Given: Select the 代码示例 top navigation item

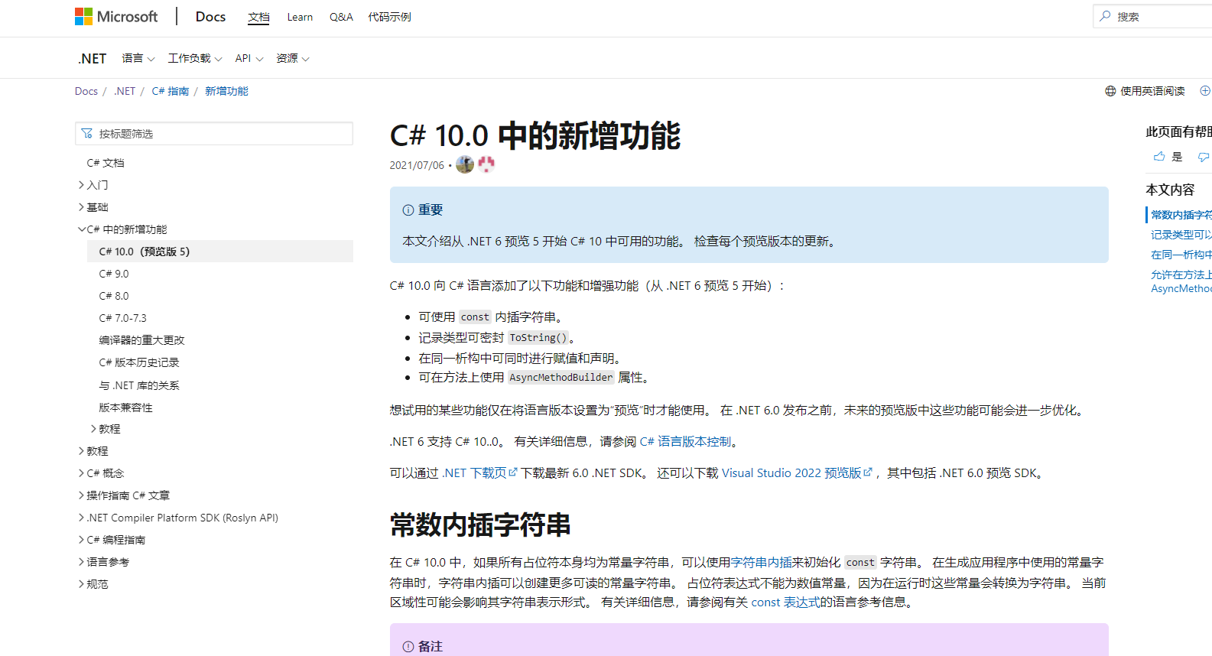Looking at the screenshot, I should (389, 17).
